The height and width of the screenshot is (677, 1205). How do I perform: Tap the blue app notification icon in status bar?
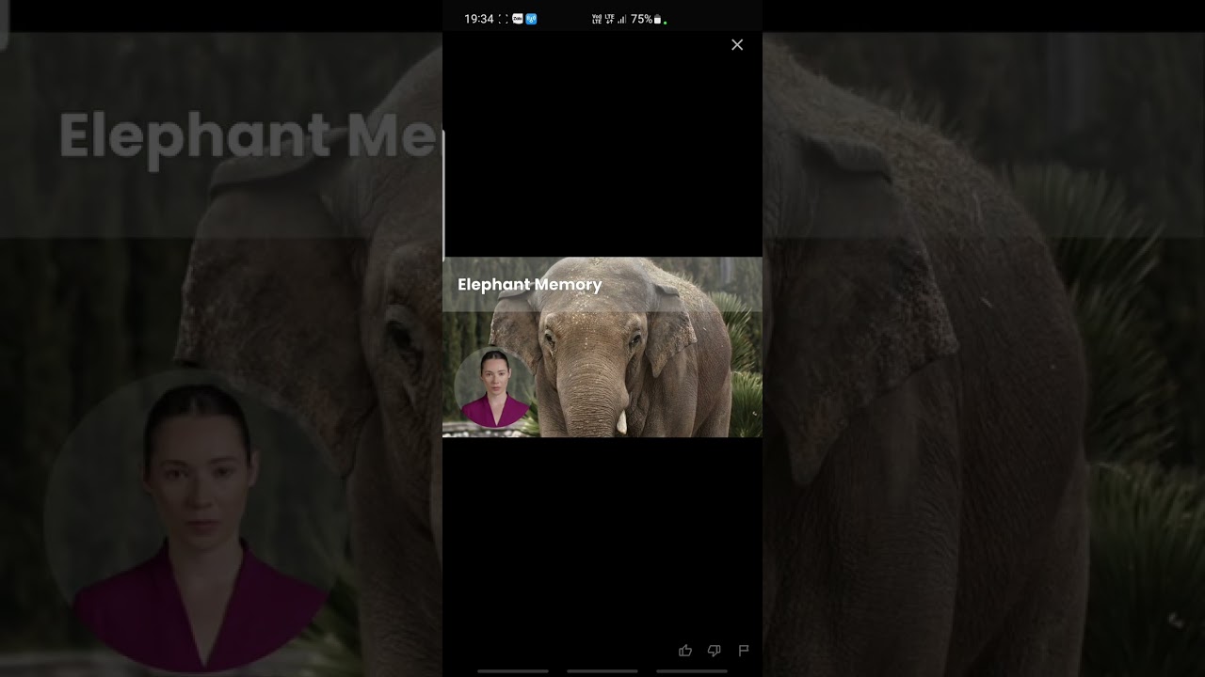[531, 19]
